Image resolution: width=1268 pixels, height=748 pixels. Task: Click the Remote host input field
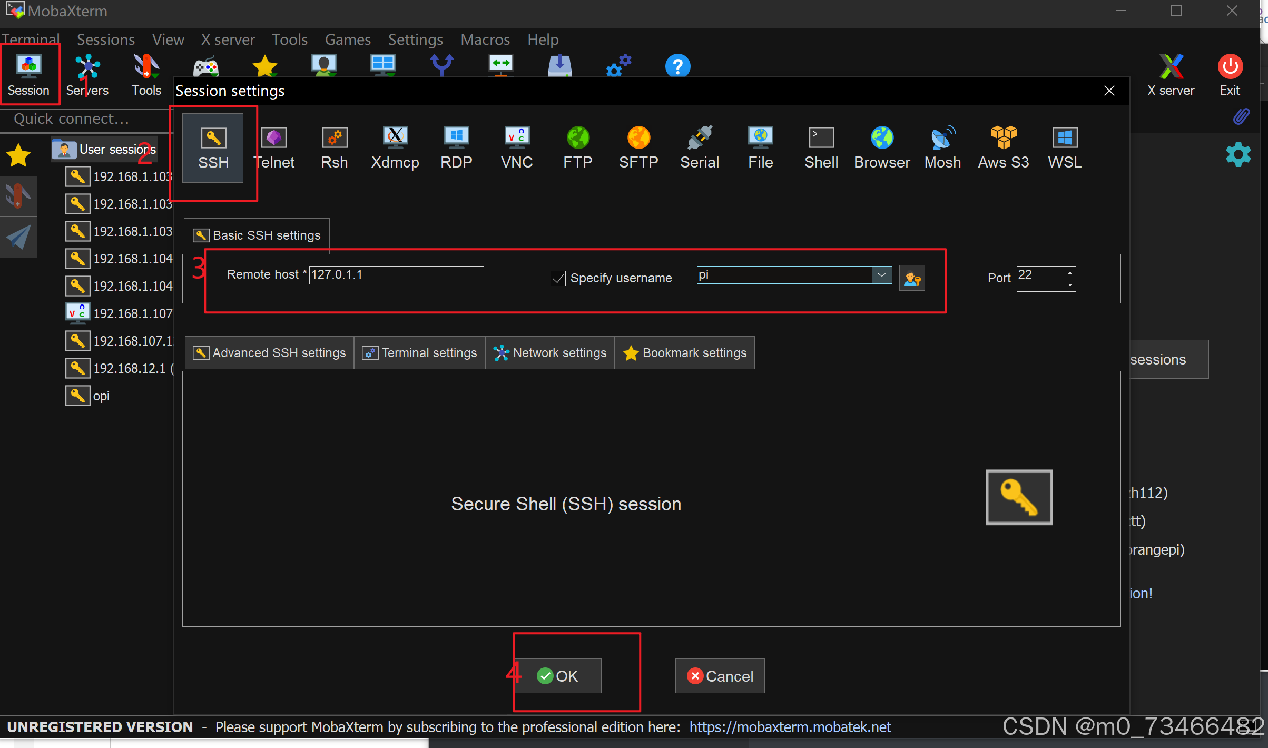coord(396,275)
